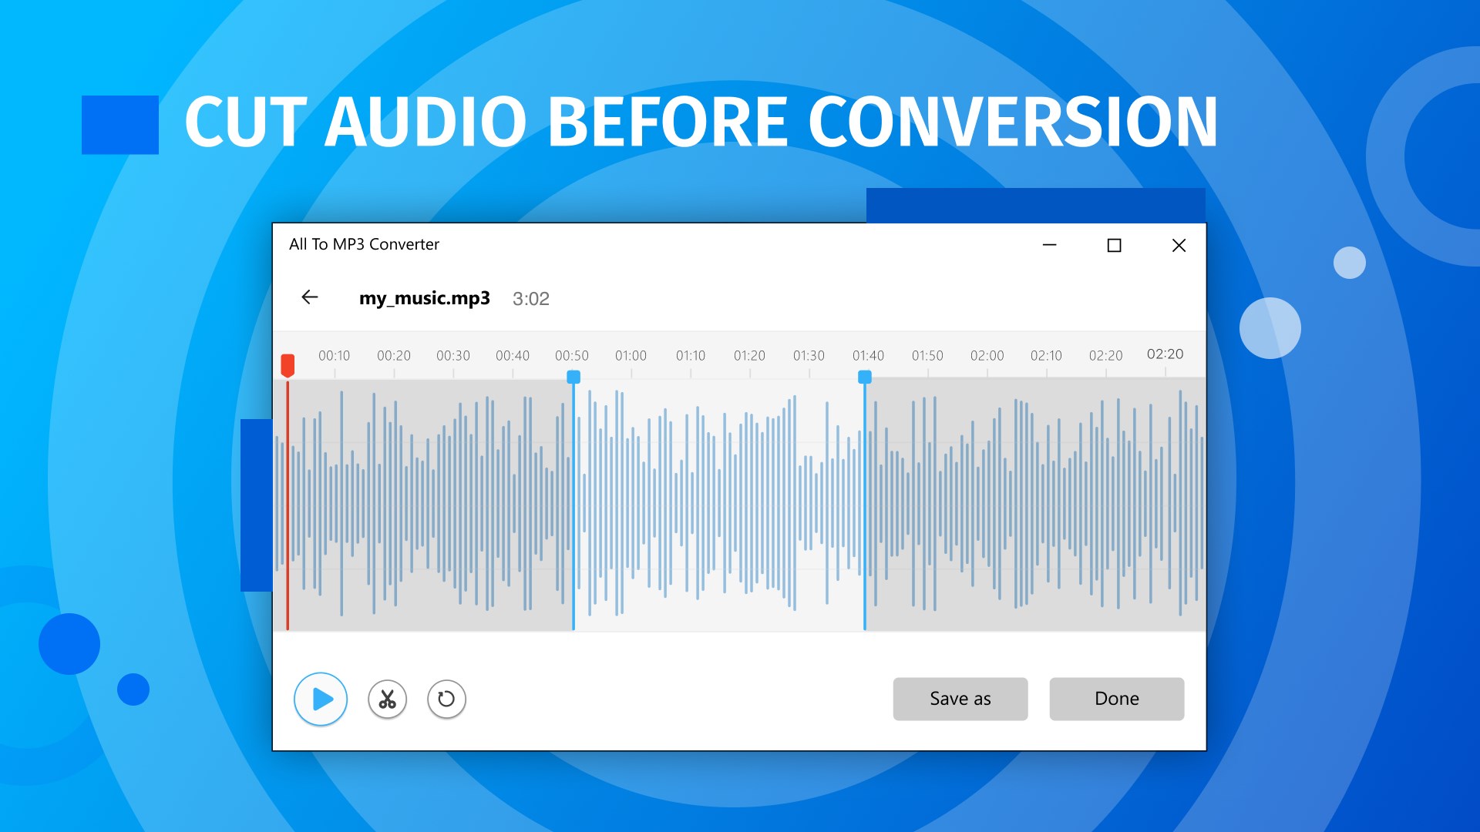1480x832 pixels.
Task: Select the red playhead marker
Action: tap(288, 364)
